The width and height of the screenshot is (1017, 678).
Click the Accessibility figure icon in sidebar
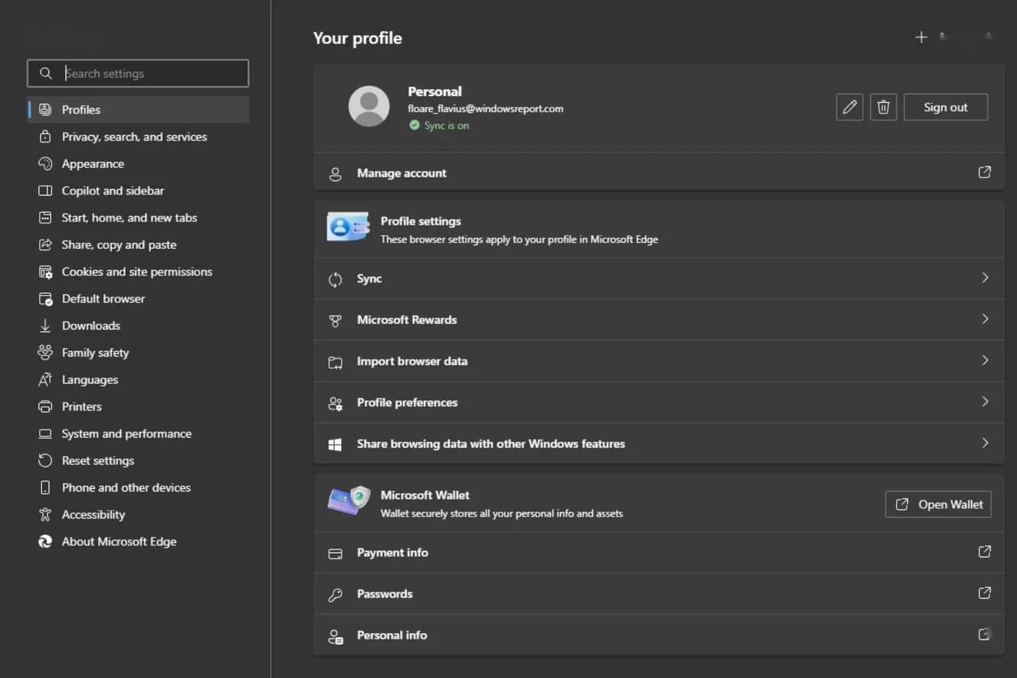45,514
